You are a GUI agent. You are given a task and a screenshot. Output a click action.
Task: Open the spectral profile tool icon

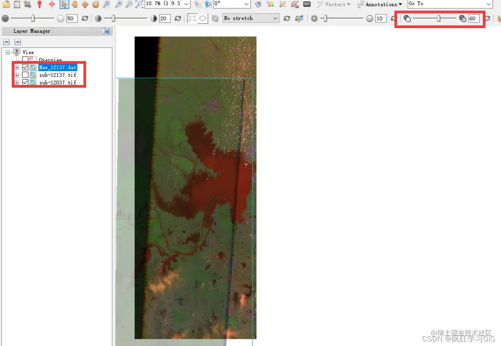coord(258,4)
